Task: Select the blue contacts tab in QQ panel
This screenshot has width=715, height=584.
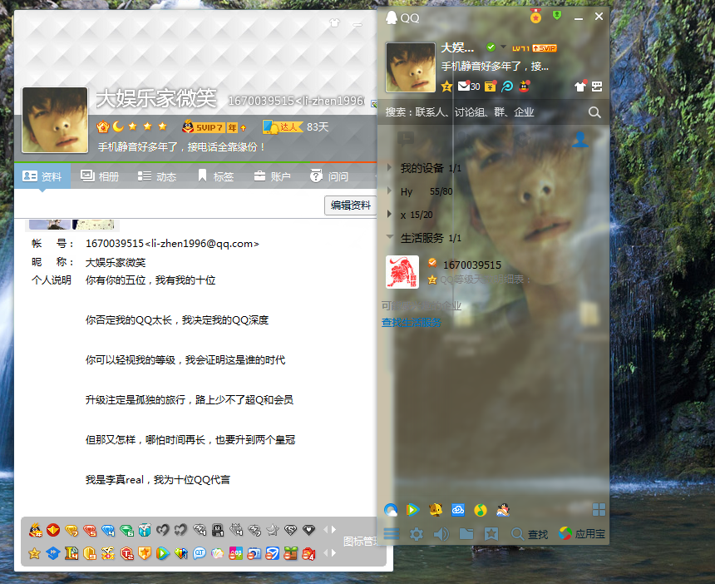Action: [x=580, y=139]
